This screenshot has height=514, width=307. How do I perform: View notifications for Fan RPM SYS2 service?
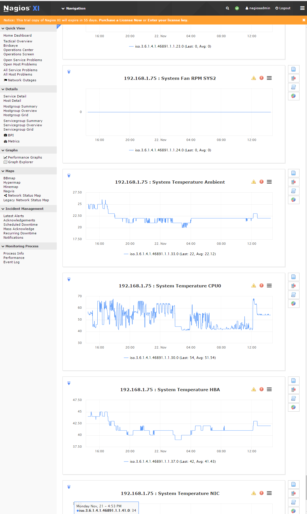point(293,78)
